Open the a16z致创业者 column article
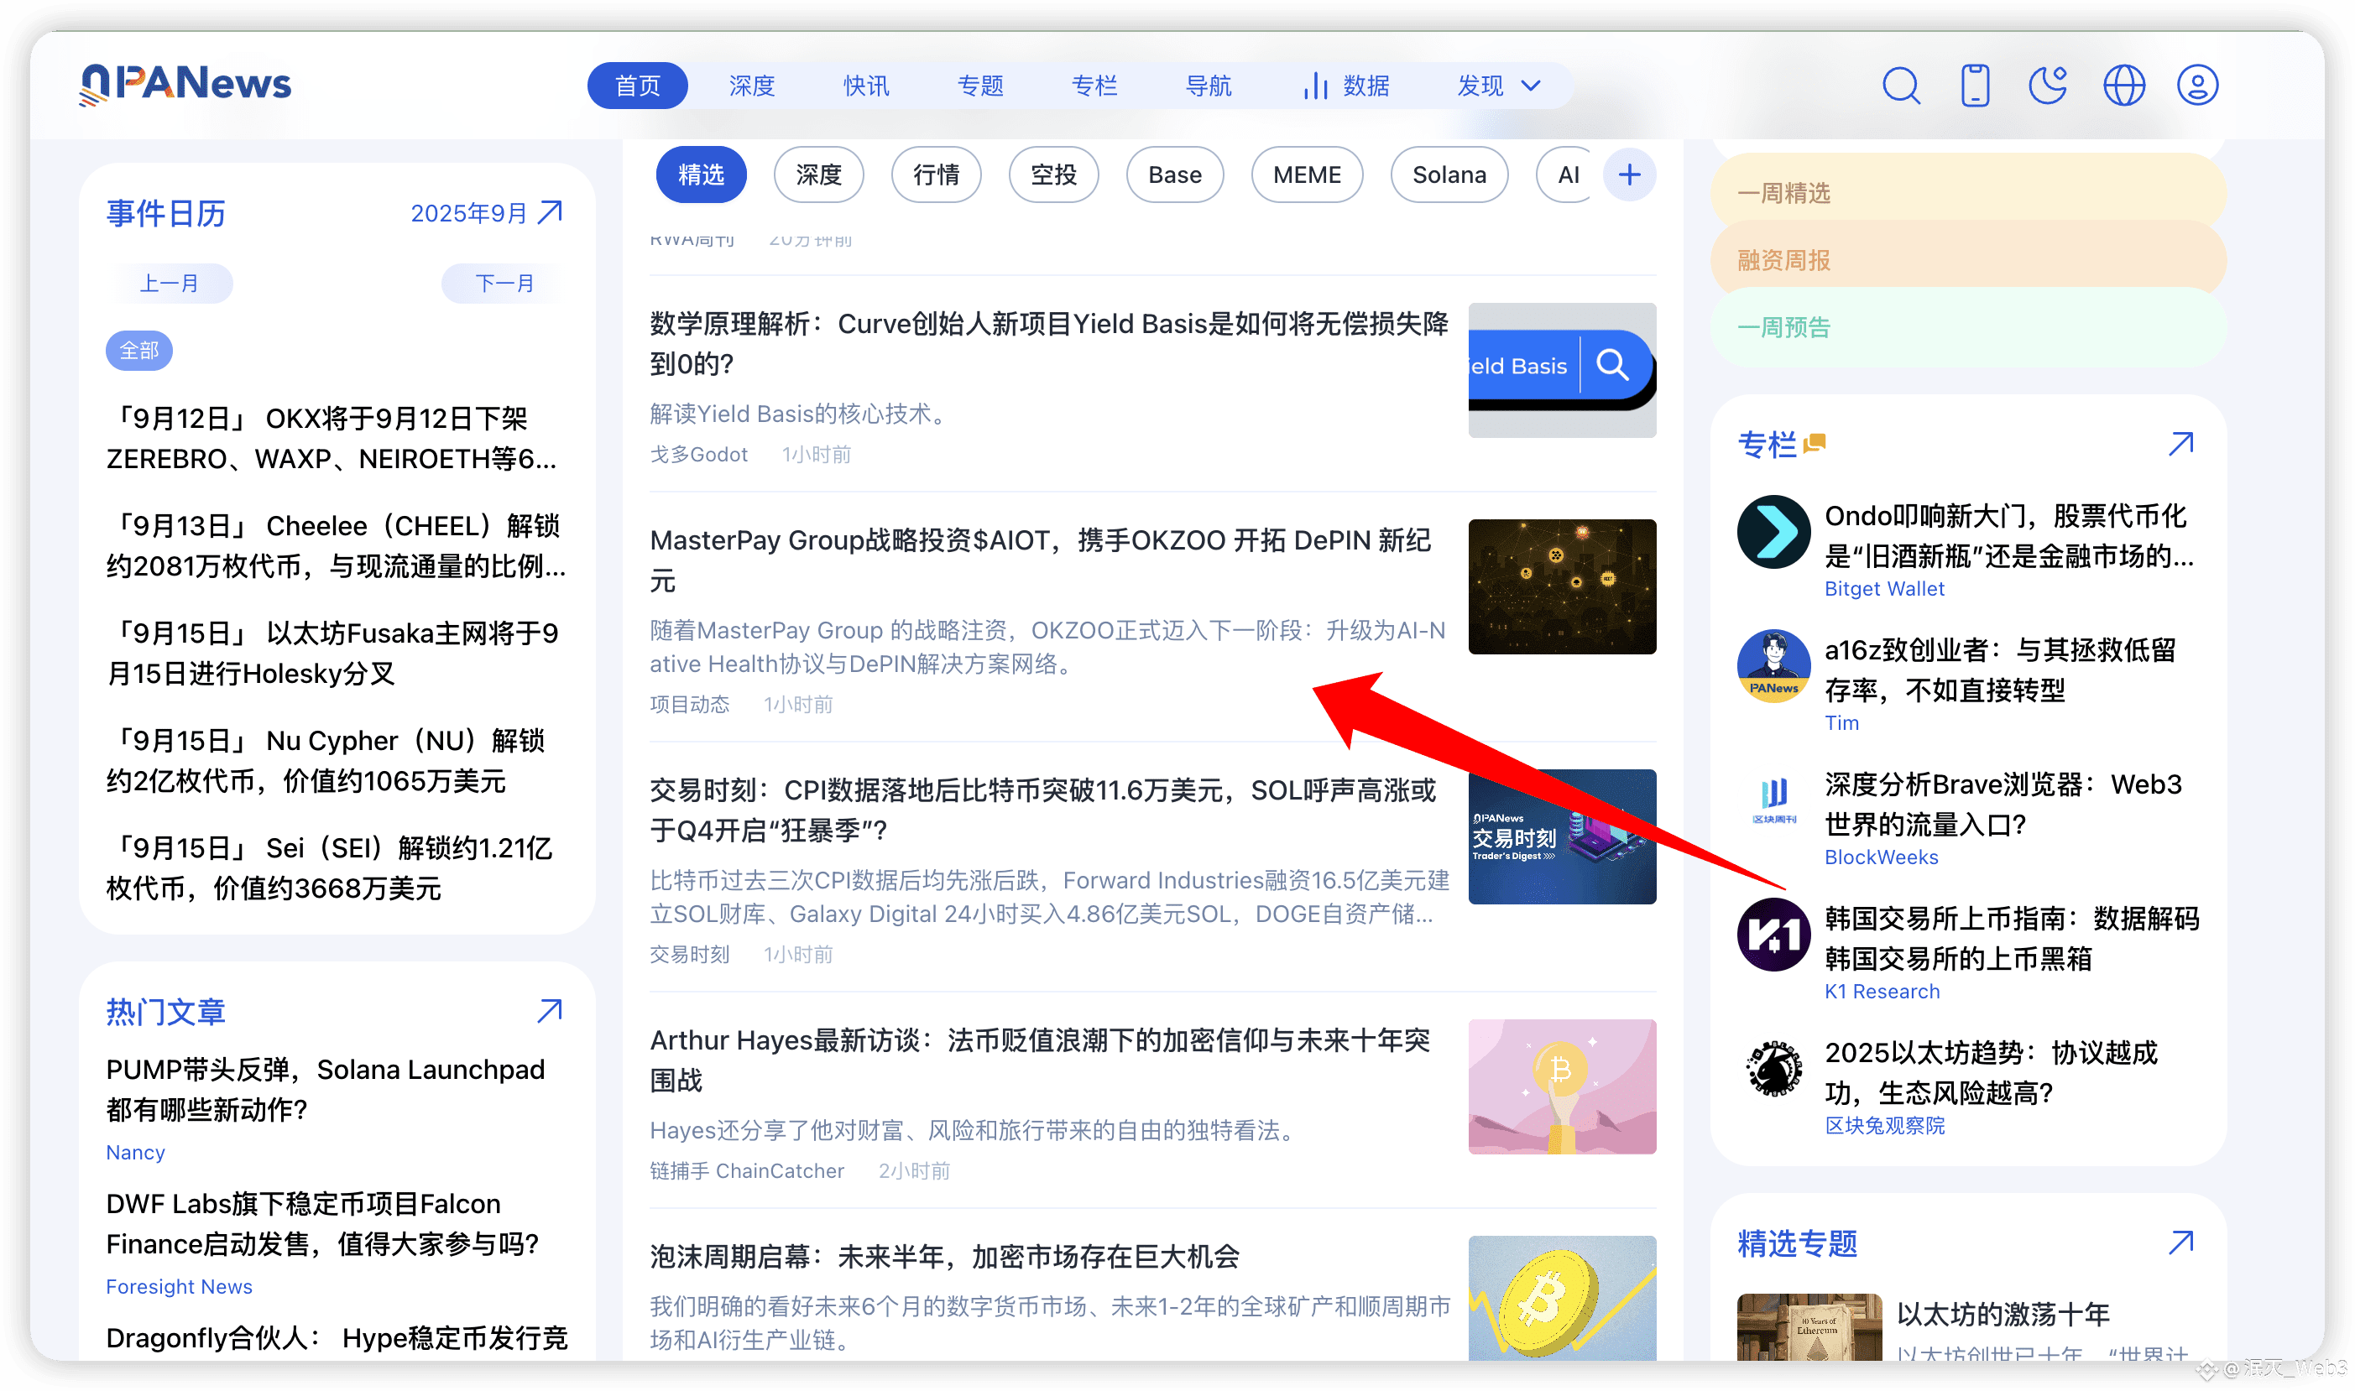Screen dimensions: 2355x1391 [x=2000, y=670]
